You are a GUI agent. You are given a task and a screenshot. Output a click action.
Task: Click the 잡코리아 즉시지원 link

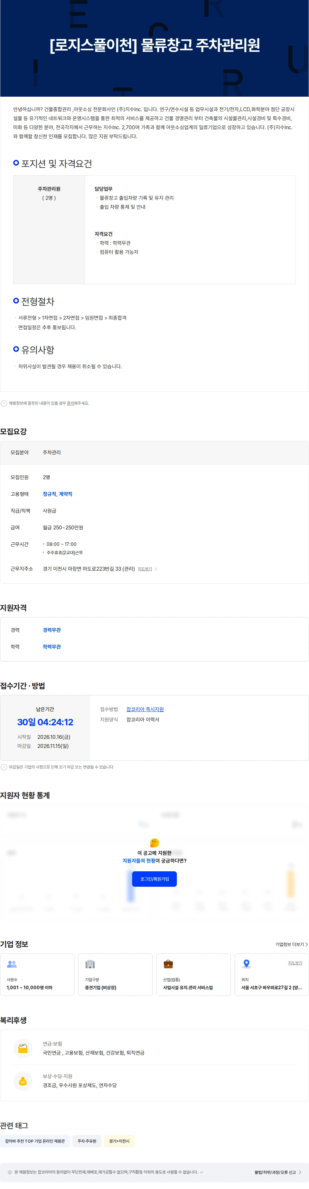pos(145,709)
